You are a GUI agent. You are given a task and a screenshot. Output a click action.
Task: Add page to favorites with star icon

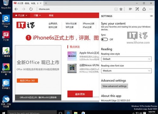tap(121, 9)
